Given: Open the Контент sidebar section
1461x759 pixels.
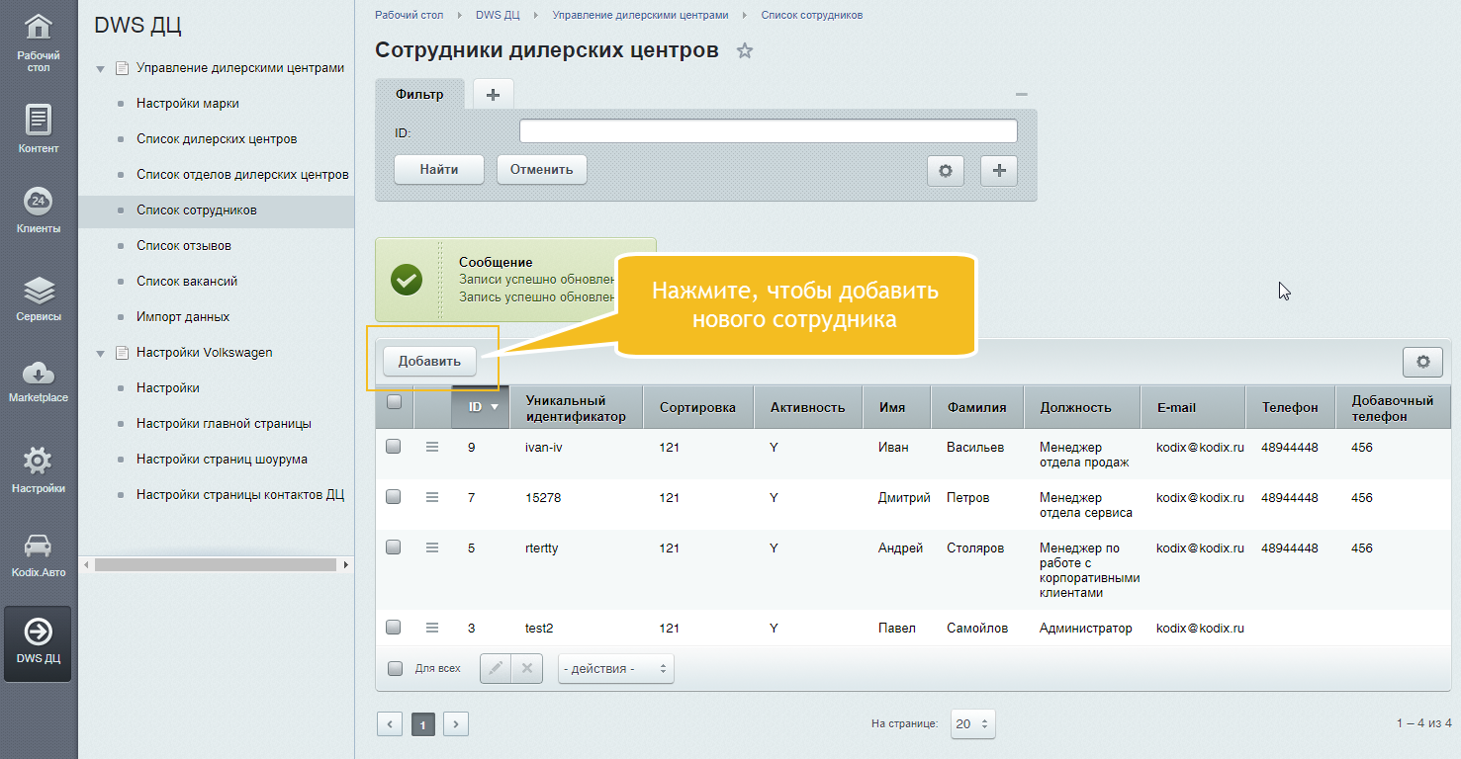Looking at the screenshot, I should (x=39, y=128).
